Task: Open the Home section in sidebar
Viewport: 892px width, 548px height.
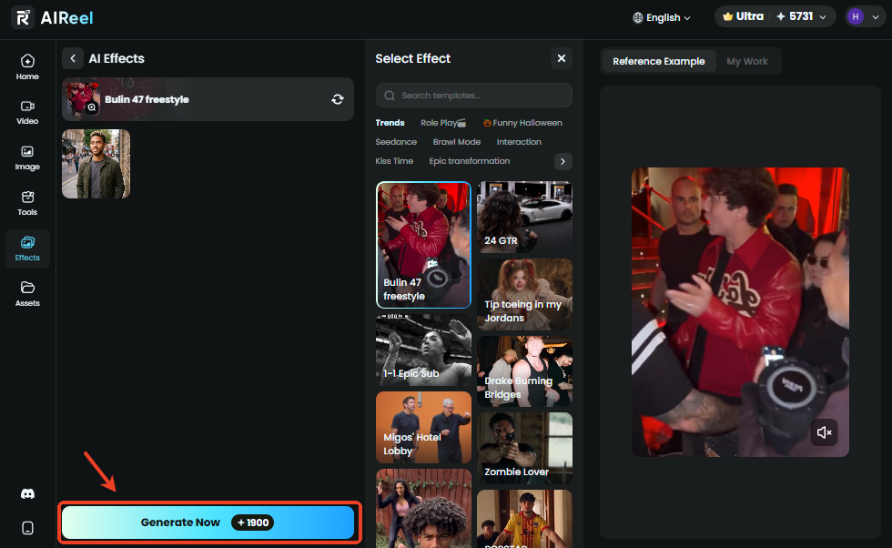Action: point(27,67)
